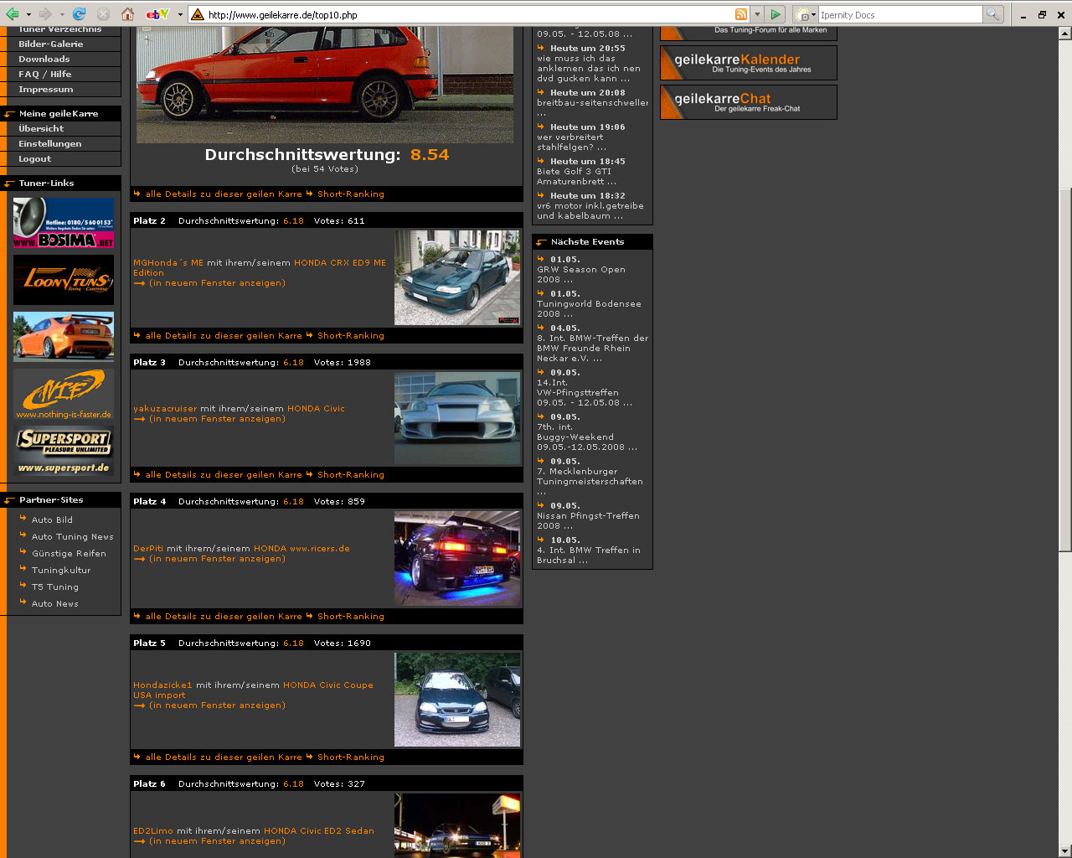Image resolution: width=1072 pixels, height=858 pixels.
Task: Open user profile MGHonda´s ME
Action: tap(168, 262)
